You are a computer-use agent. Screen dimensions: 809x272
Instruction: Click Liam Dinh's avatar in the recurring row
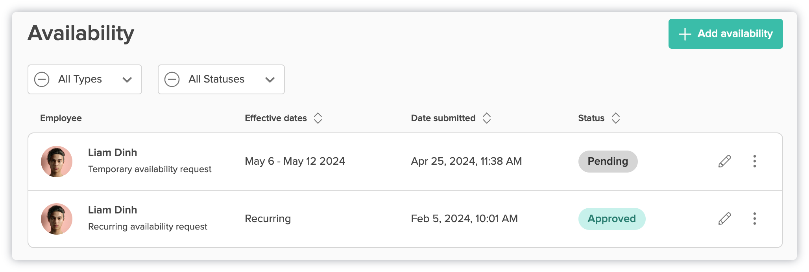click(x=57, y=219)
